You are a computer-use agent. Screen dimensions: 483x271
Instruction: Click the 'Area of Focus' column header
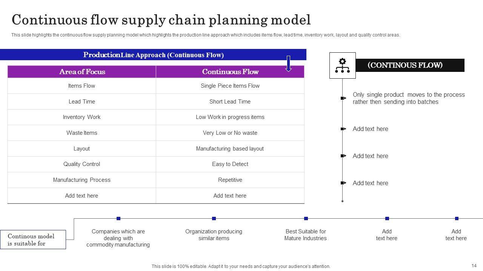[82, 72]
